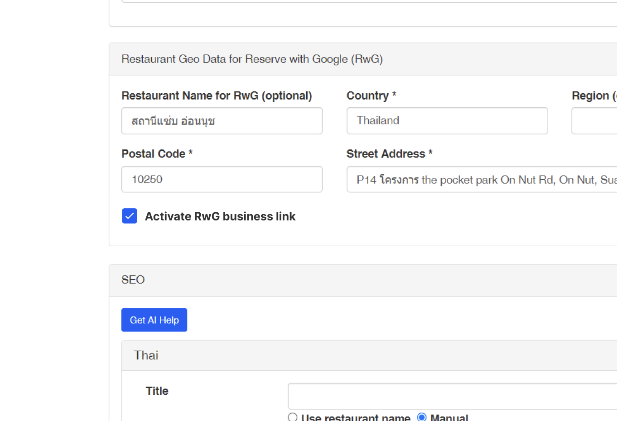Image resolution: width=617 pixels, height=421 pixels.
Task: Click the "Activate RwG business link" label text
Action: coord(220,216)
